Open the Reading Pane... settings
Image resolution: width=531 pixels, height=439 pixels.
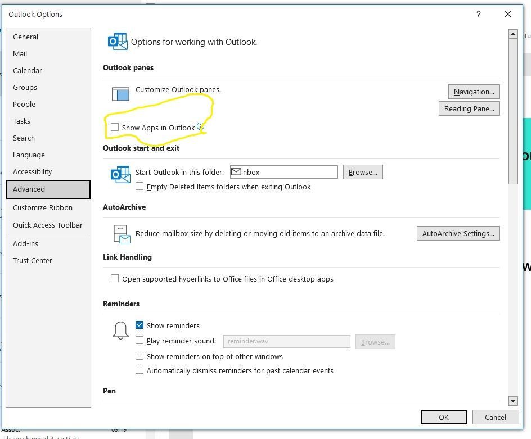(x=469, y=108)
